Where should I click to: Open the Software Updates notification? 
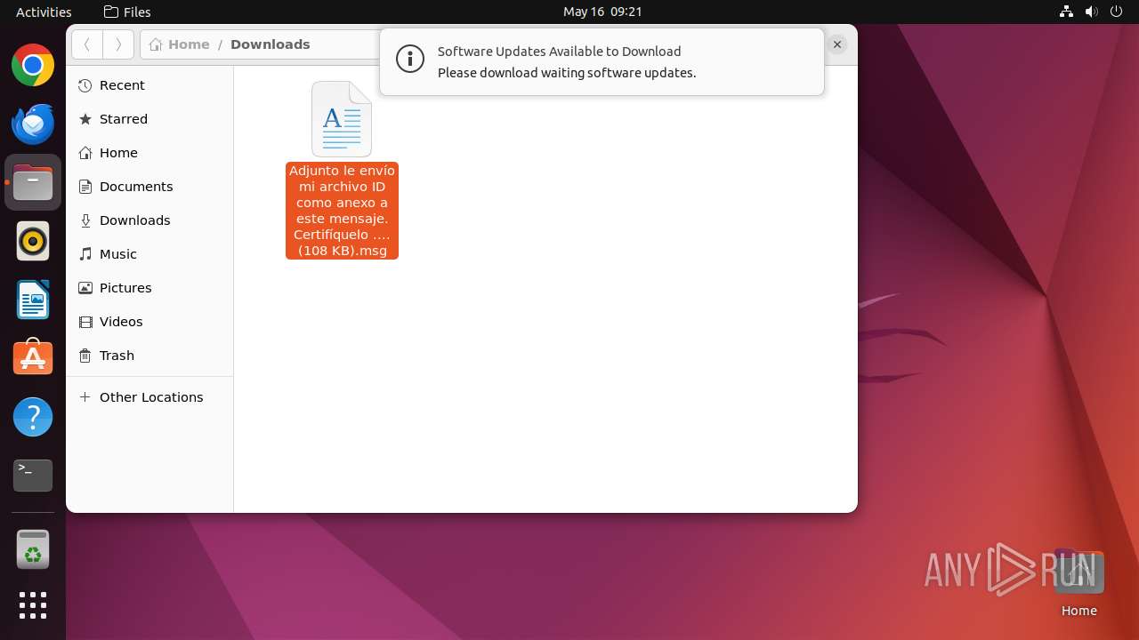click(602, 62)
